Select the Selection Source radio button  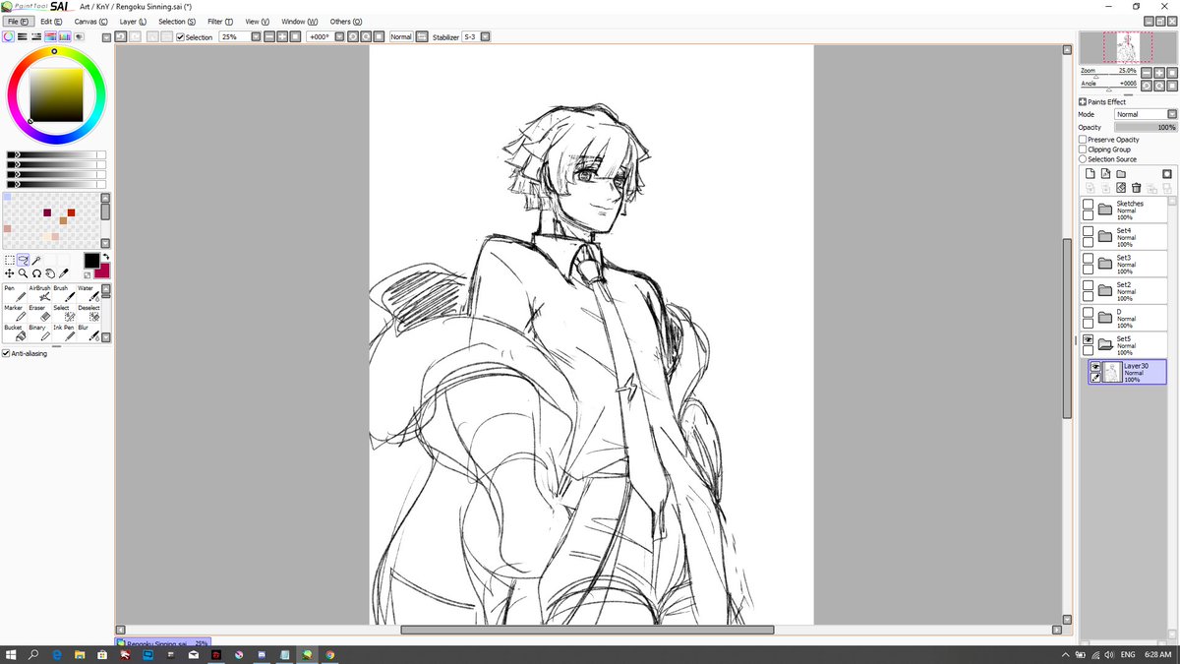point(1083,159)
